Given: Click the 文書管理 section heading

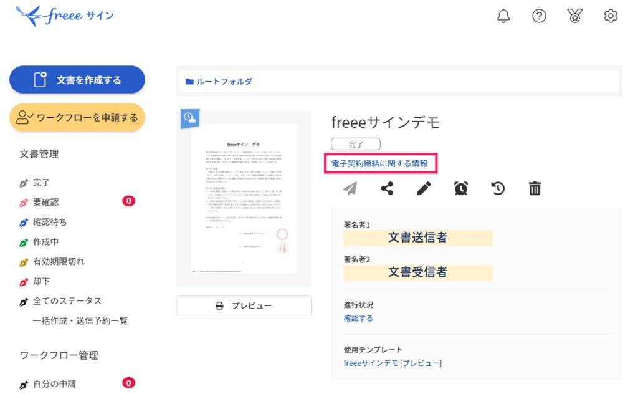Looking at the screenshot, I should (39, 154).
